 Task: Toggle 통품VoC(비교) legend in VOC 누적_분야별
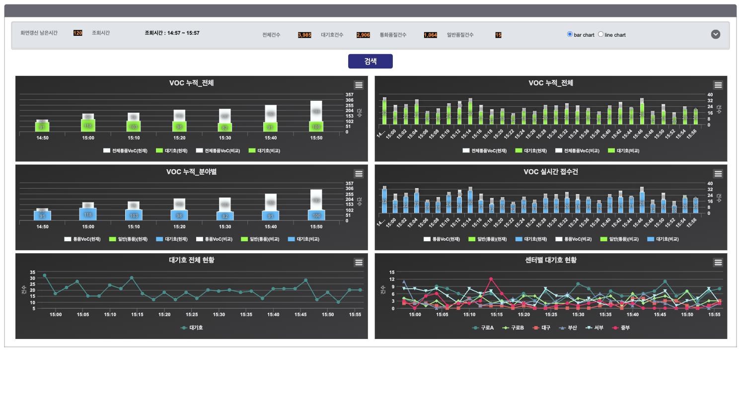214,239
